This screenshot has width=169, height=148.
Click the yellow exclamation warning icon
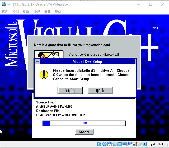click(44, 75)
